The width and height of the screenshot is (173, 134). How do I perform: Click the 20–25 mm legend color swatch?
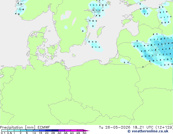click(x=49, y=130)
